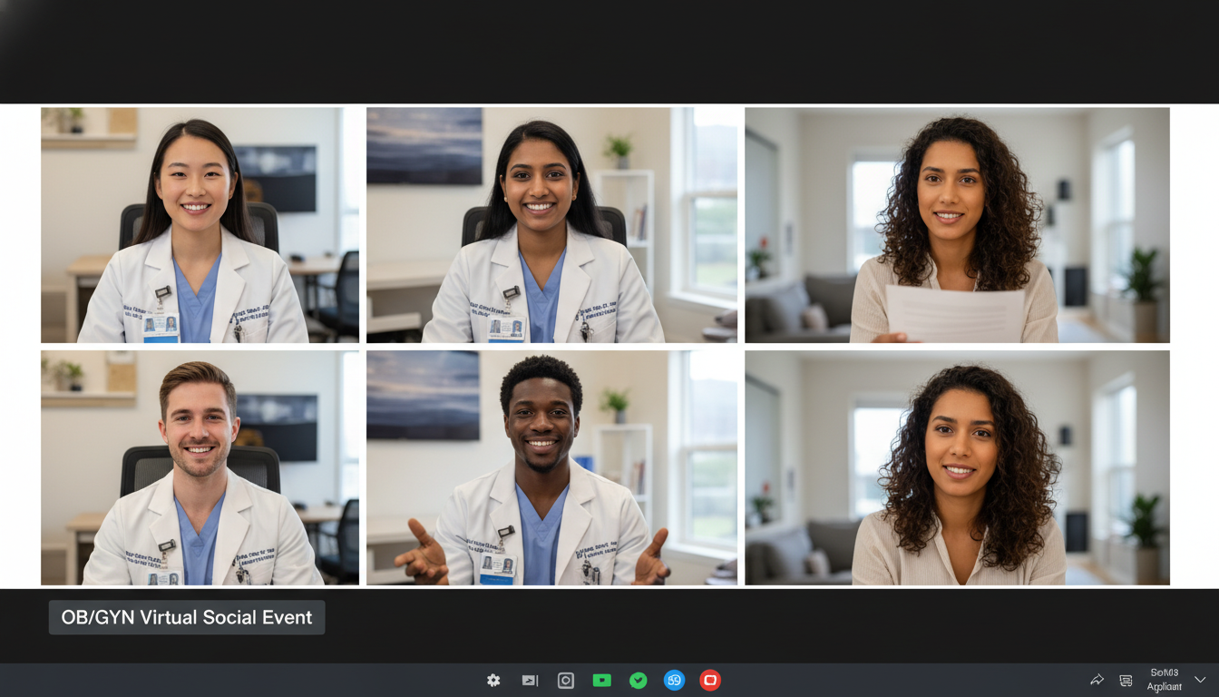The height and width of the screenshot is (697, 1219).
Task: Open the closed captions icon
Action: [x=1125, y=680]
